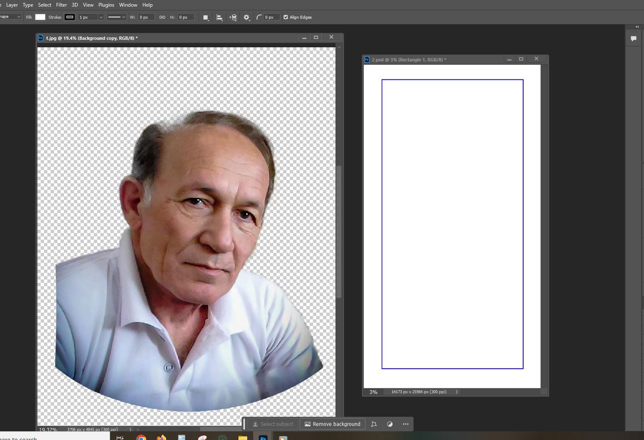The width and height of the screenshot is (644, 440).
Task: Open the Window menu
Action: [x=128, y=5]
